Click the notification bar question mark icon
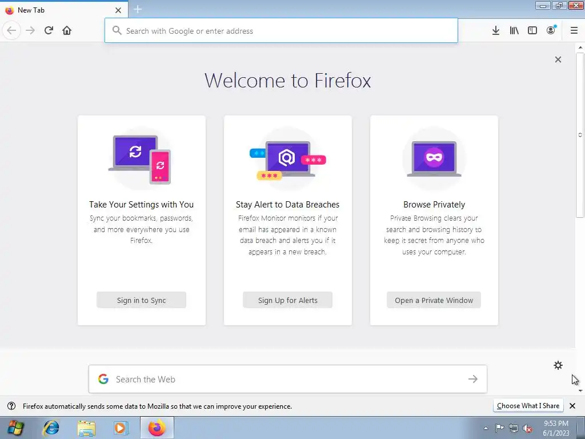The width and height of the screenshot is (585, 439). point(11,406)
